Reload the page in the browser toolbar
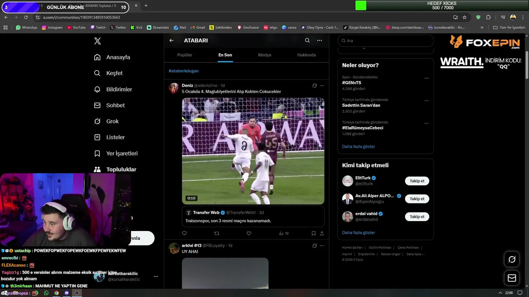Viewport: 529px width, 297px height. (26, 17)
